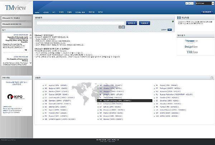This screenshot has width=215, height=145.
Task: Open the Austria (OPA) office link
Action: (58, 85)
